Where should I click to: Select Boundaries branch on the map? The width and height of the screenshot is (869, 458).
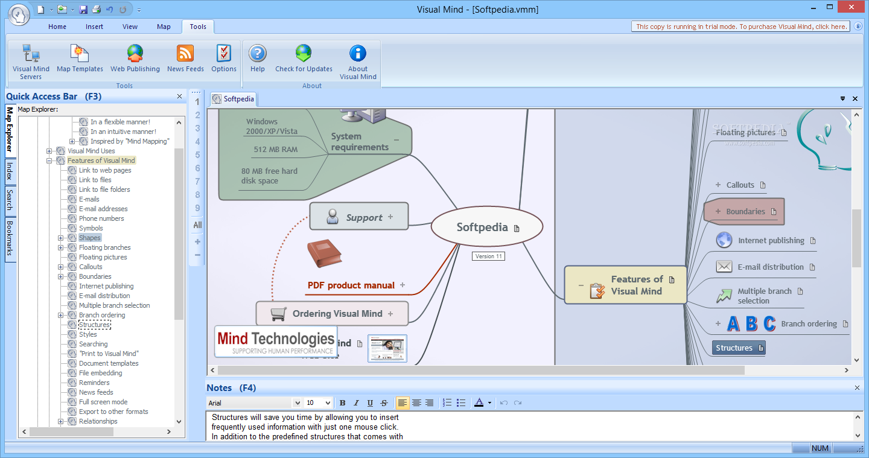pos(744,212)
